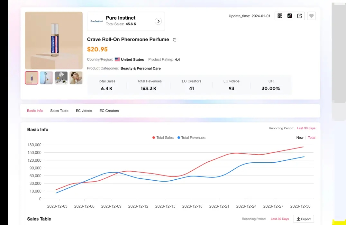Viewport: 346px width, 225px height.
Task: Expand Pure Instinct shop arrow
Action: (x=158, y=21)
